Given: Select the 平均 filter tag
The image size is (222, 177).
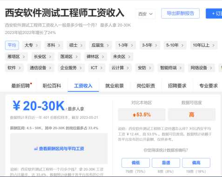Looking at the screenshot, I should 12,45.
